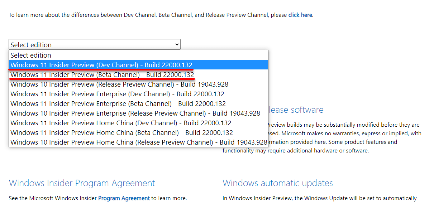Screen dimensions: 434x204
Task: Choose Windows 10 Home China (Release Preview Channel)
Action: pos(138,142)
